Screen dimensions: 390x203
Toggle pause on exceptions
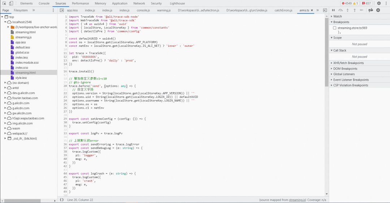378,10
